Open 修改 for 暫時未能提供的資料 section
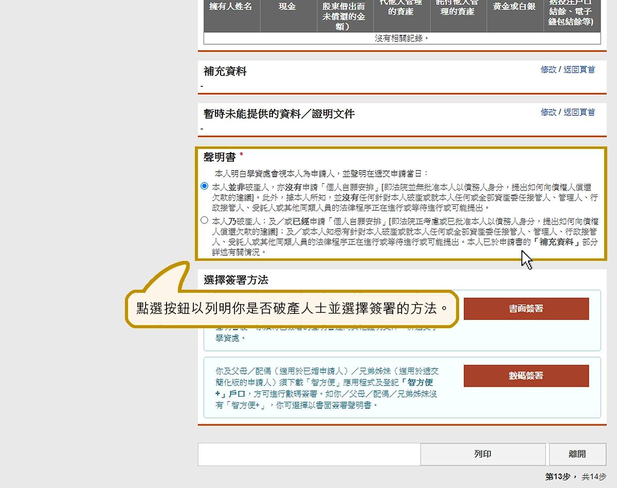Screen dimensions: 617x488 pyautogui.click(x=548, y=112)
